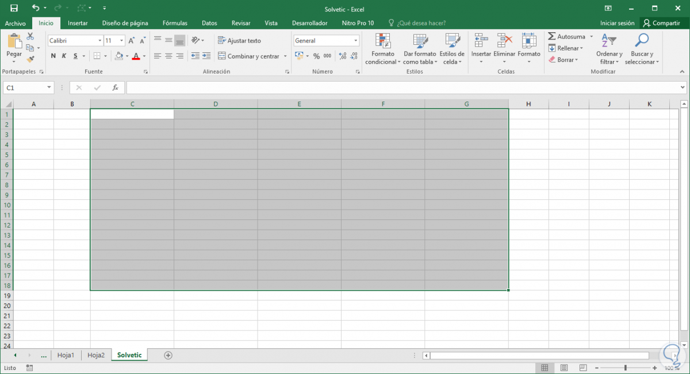Image resolution: width=690 pixels, height=374 pixels.
Task: Toggle italic K formatting
Action: (x=64, y=56)
